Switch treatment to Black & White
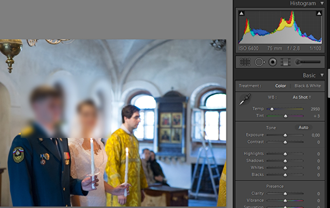The height and width of the screenshot is (208, 330). (307, 86)
